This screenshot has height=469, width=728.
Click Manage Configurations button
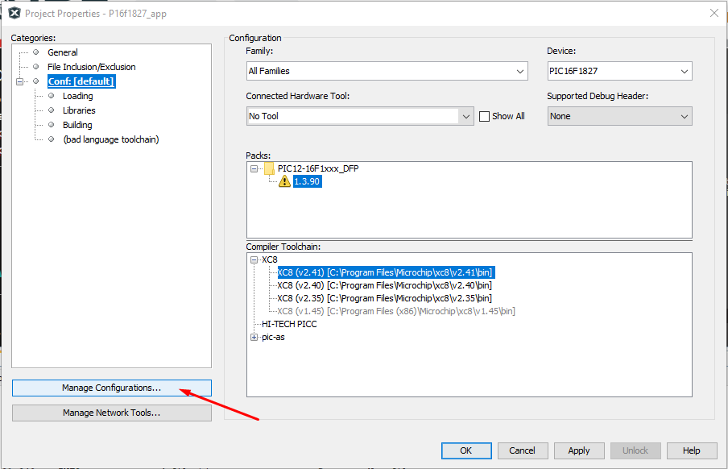(x=111, y=388)
